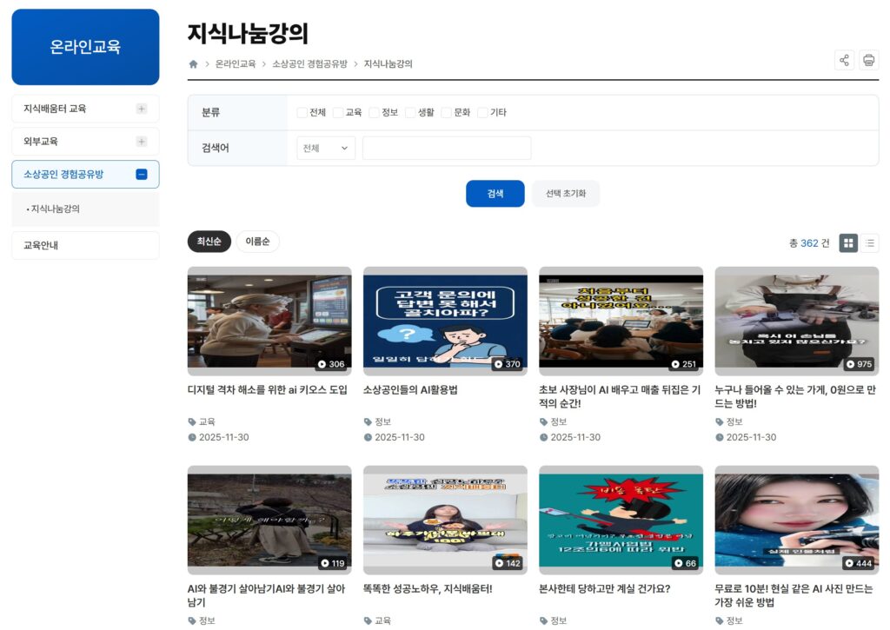Click 정보 tag under 소상공인들의 AI활용법

point(383,421)
